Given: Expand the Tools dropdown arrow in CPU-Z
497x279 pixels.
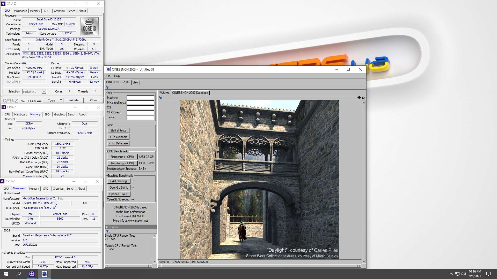Looking at the screenshot, I should 61,100.
